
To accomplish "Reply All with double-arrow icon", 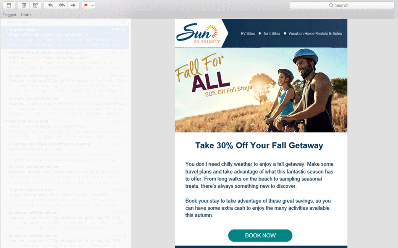I will pyautogui.click(x=62, y=5).
